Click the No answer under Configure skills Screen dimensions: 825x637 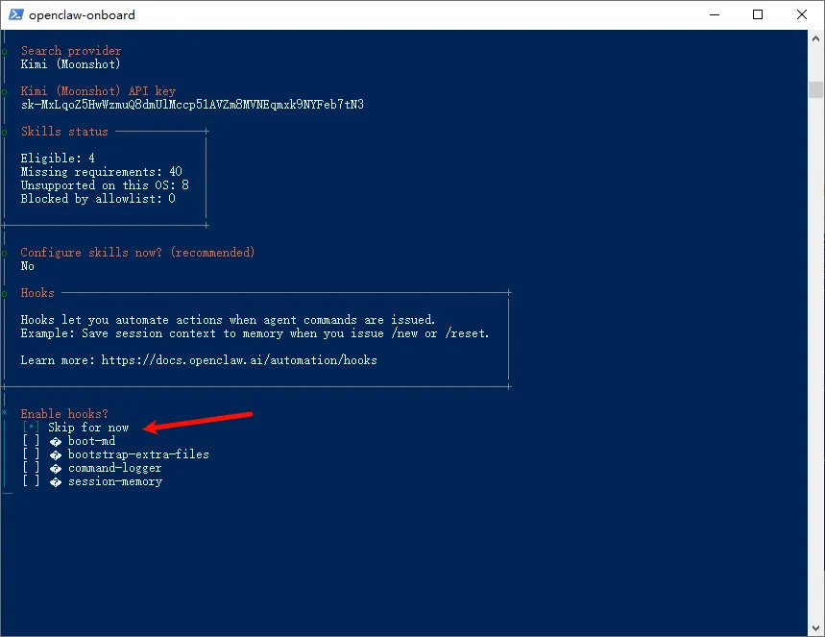(27, 266)
